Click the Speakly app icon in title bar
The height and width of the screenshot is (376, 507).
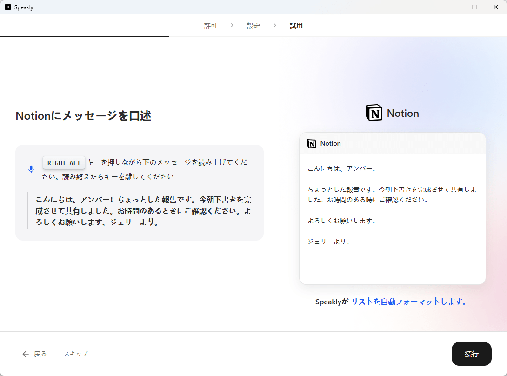click(8, 7)
